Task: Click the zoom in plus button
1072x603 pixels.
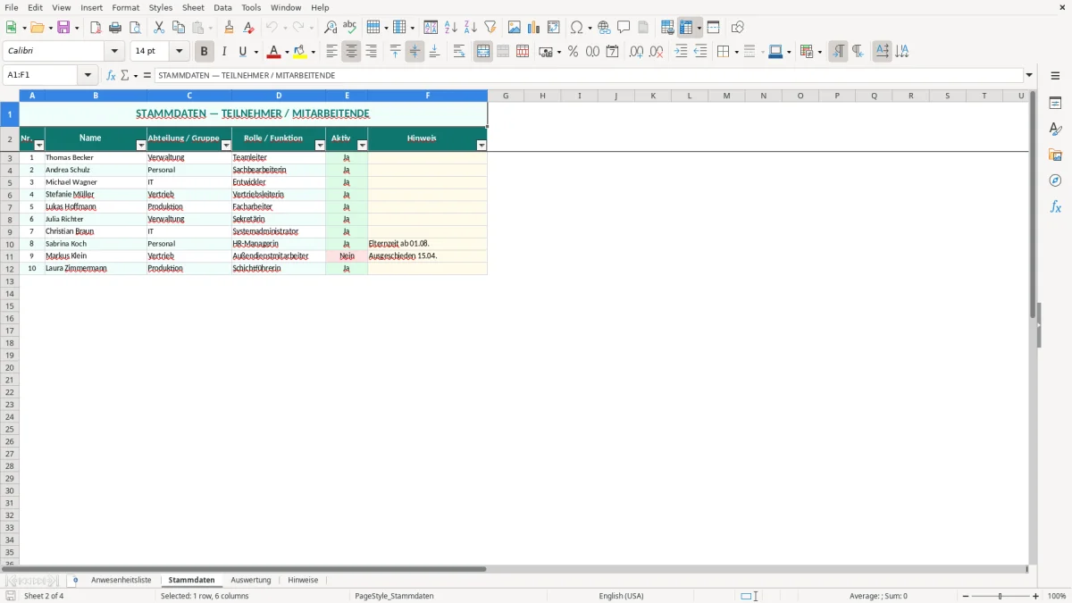Action: (x=1036, y=596)
